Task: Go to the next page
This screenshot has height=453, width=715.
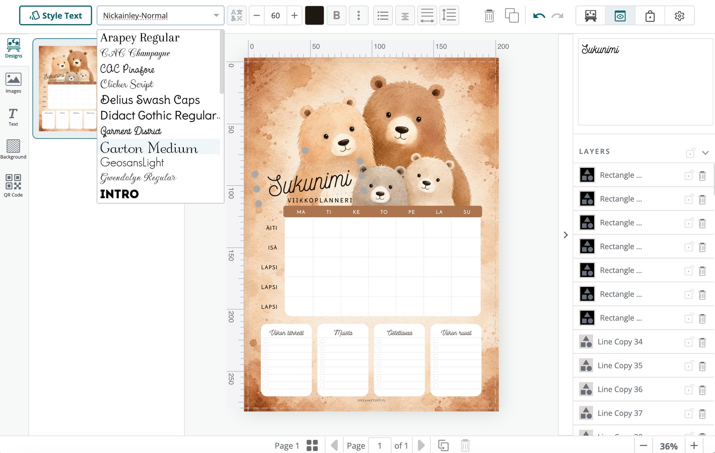Action: [x=421, y=445]
